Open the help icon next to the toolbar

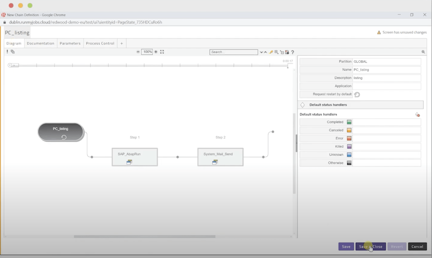(x=293, y=52)
